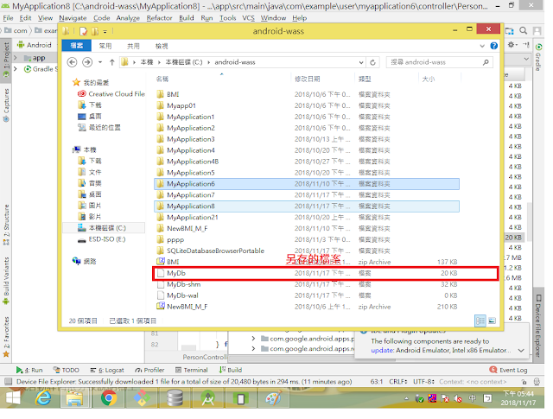This screenshot has width=553, height=419.
Task: Select the MyDb file
Action: coord(307,273)
